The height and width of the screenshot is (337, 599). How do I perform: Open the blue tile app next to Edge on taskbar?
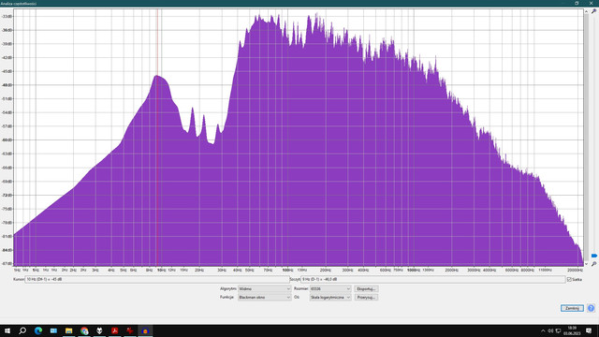click(x=53, y=330)
